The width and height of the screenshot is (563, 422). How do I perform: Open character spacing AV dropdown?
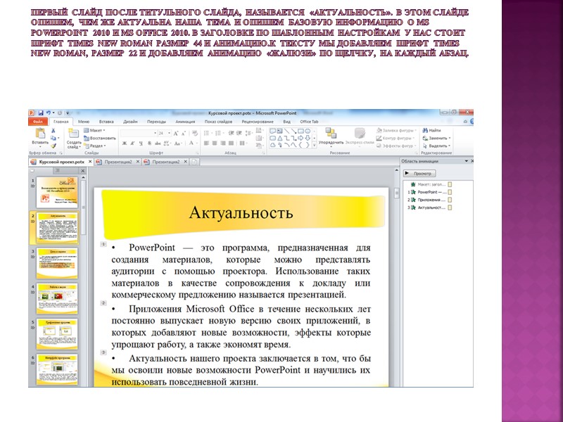click(x=167, y=143)
